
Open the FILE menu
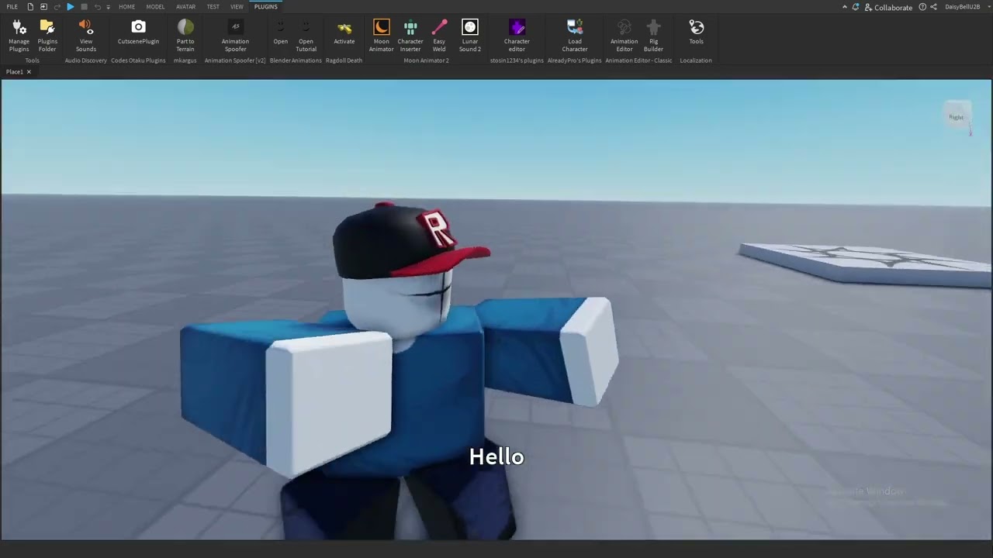click(12, 7)
